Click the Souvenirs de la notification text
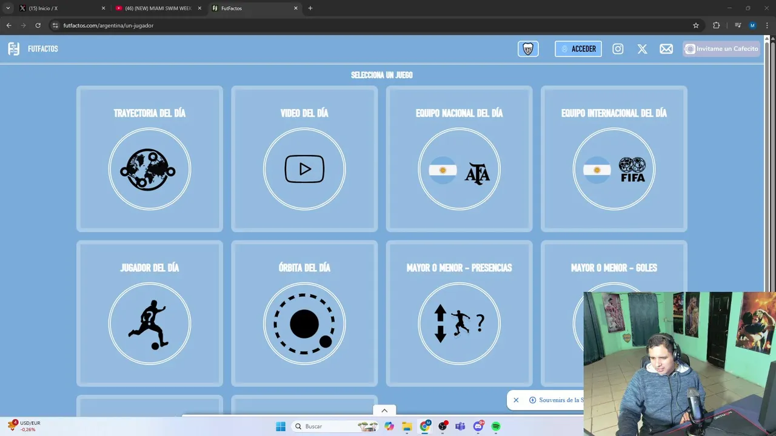This screenshot has height=436, width=776. tap(561, 400)
